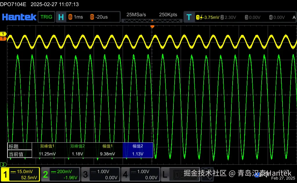Click the trigger mode A indicator
This screenshot has height=183, width=297.
[x=294, y=17]
